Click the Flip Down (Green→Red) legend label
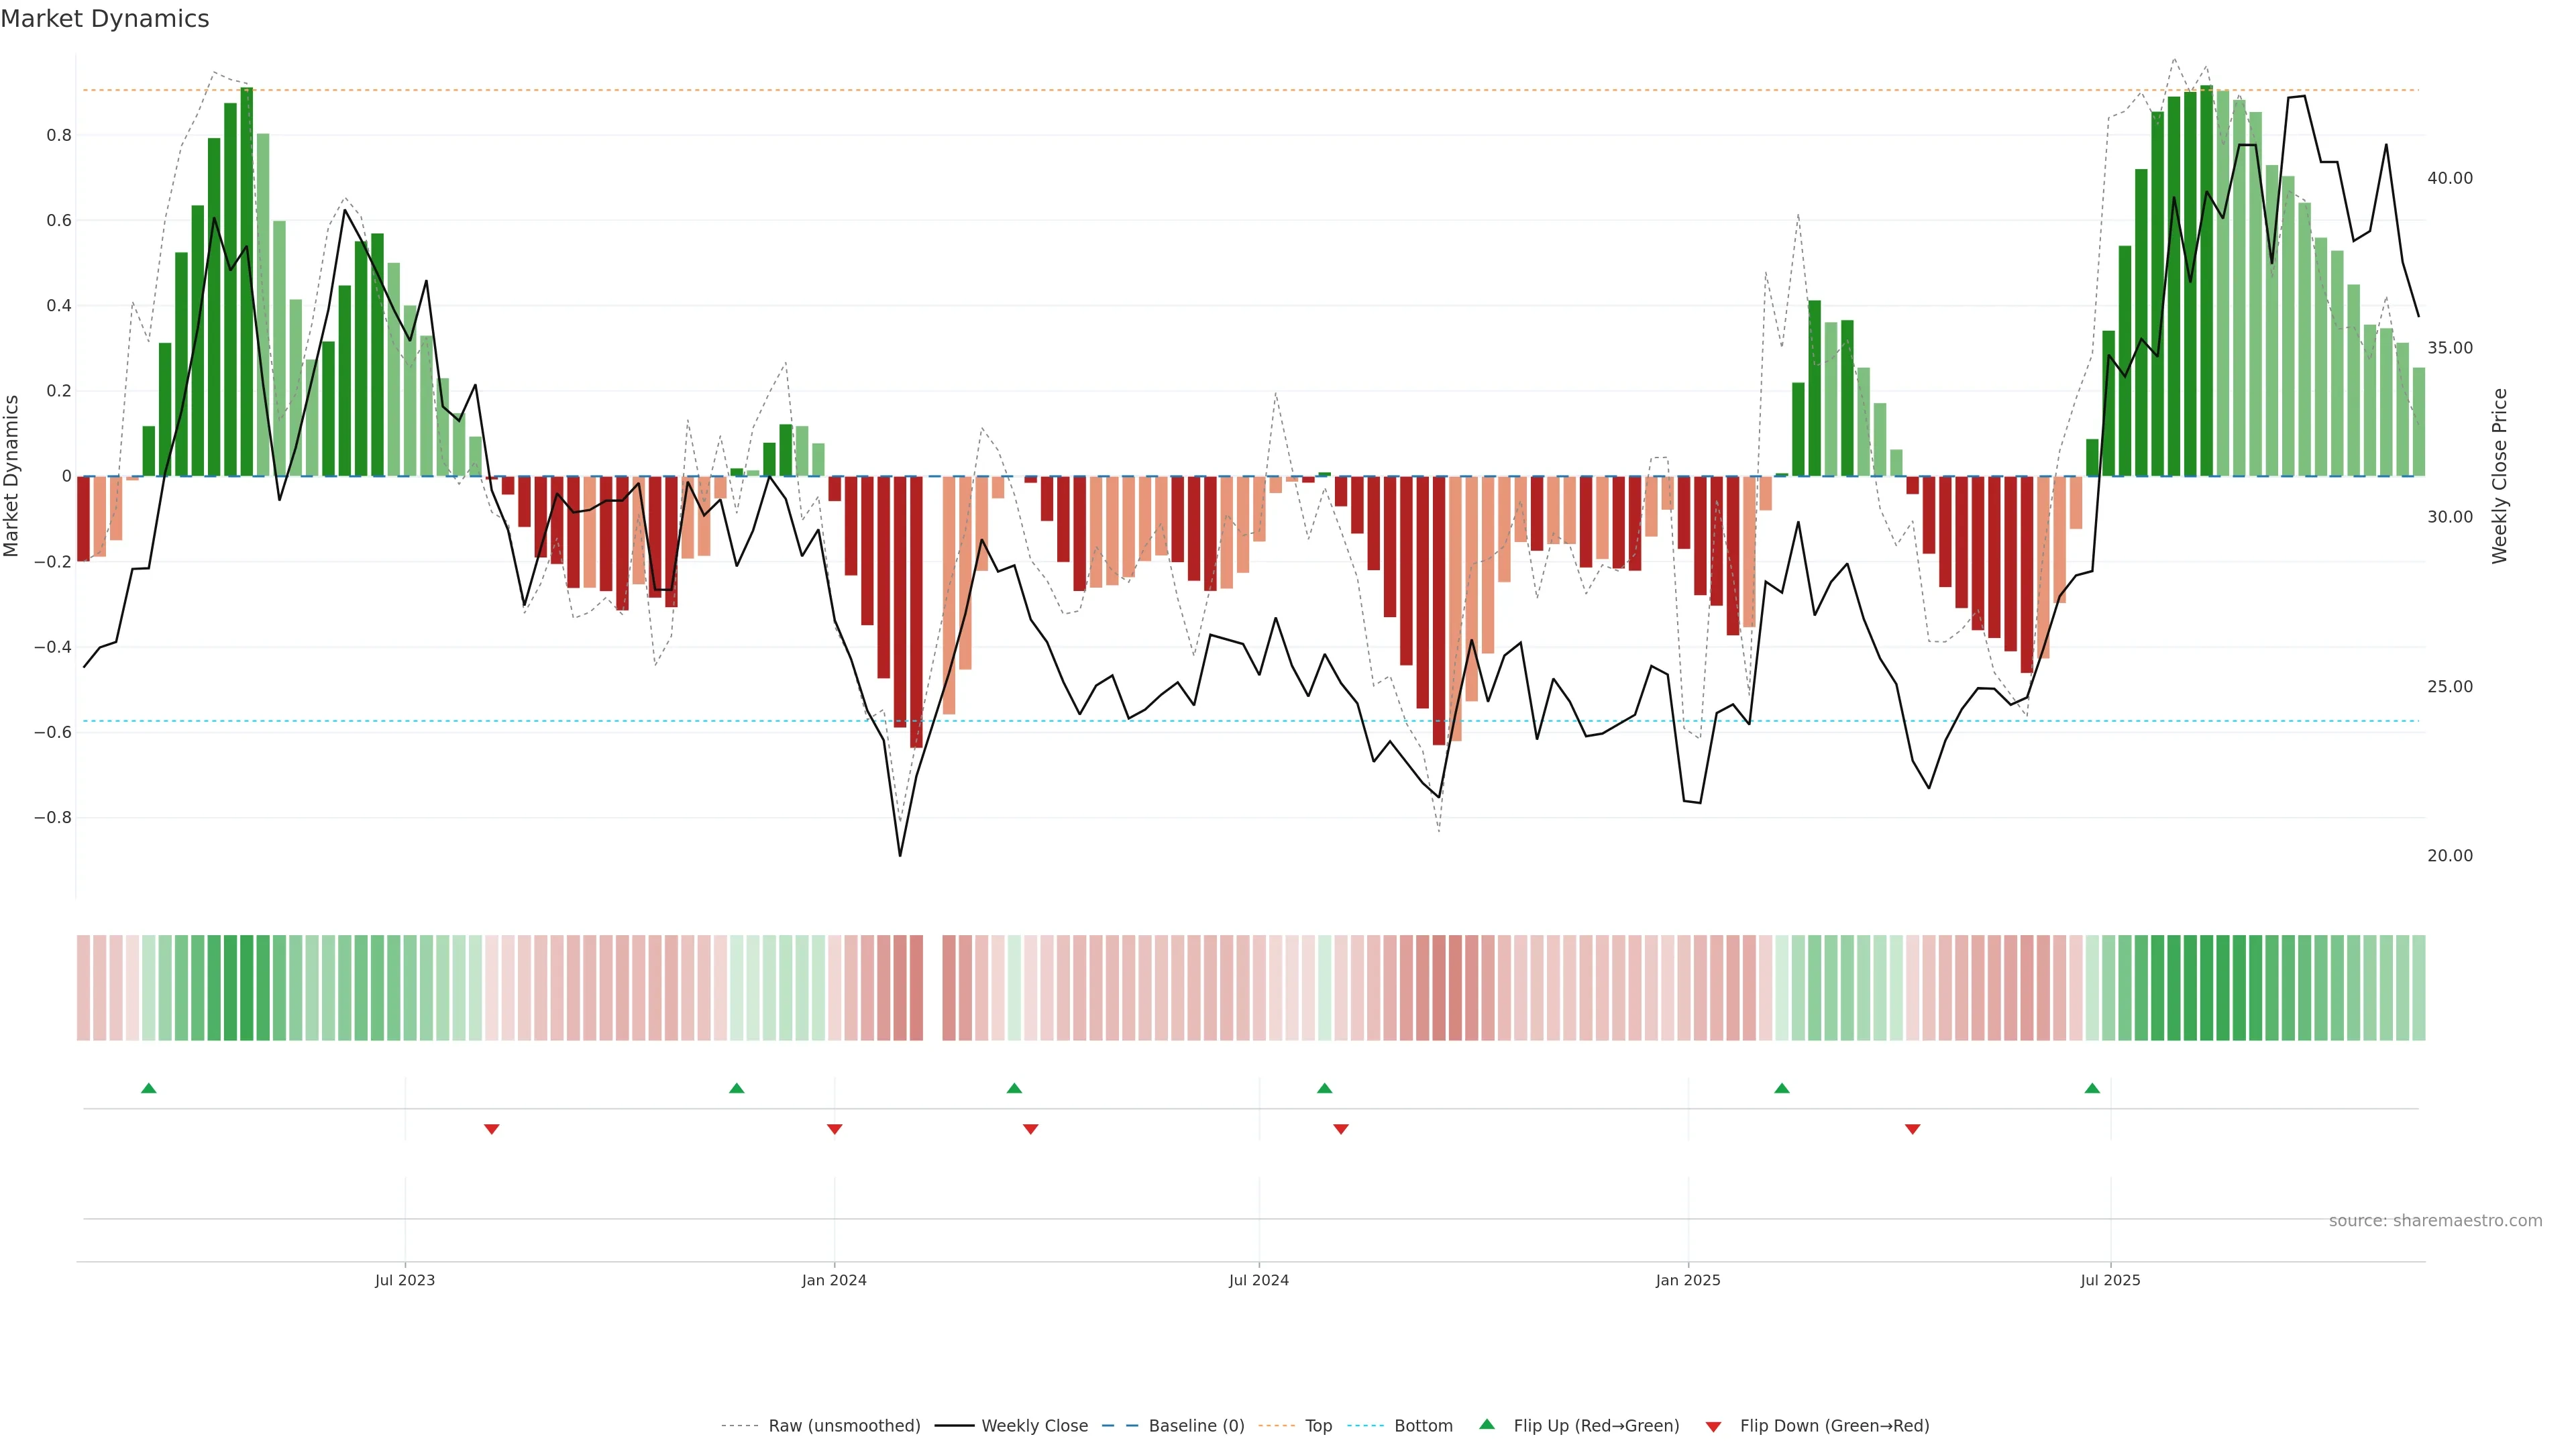Screen dimensions: 2576x1449 [x=1834, y=1426]
